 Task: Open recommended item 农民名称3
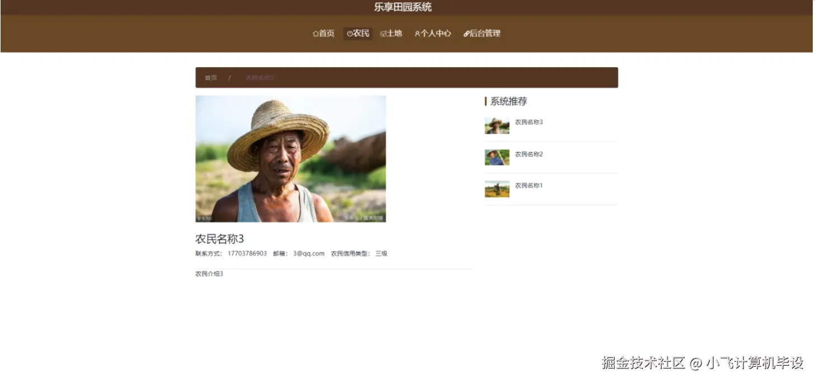(529, 122)
